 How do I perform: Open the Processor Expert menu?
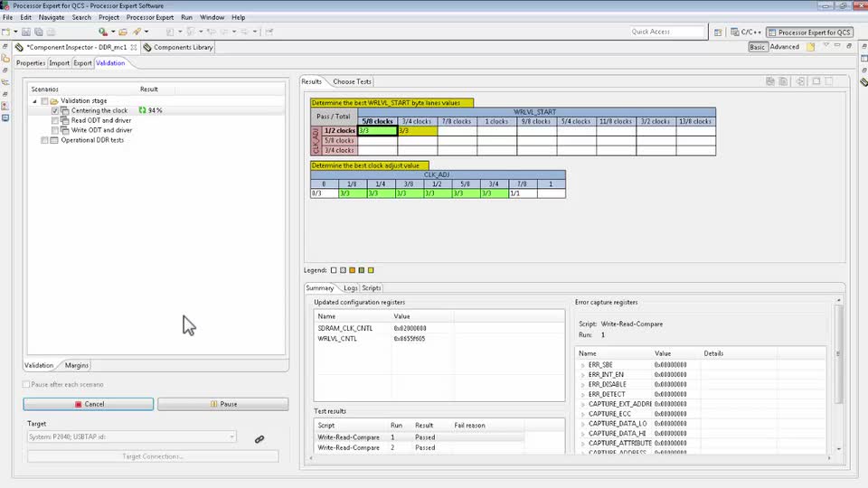(x=150, y=17)
